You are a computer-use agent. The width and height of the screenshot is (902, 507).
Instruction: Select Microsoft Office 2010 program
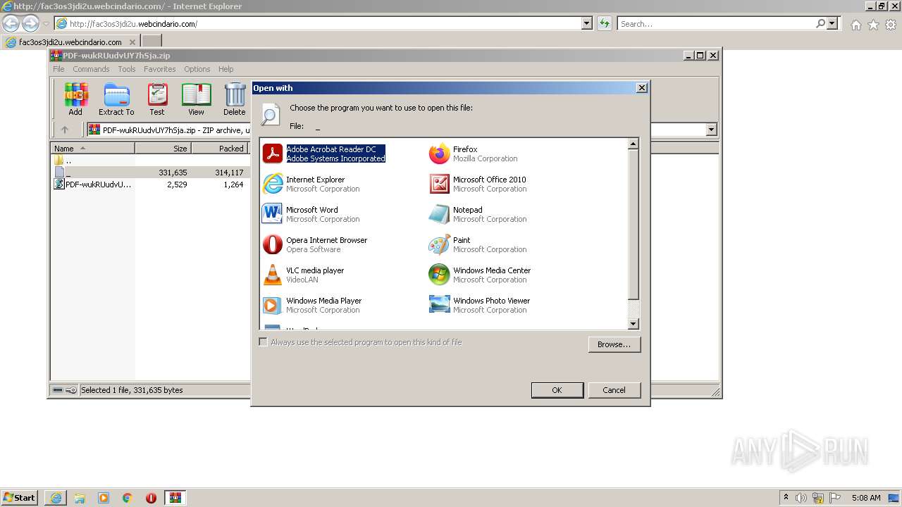tap(478, 184)
